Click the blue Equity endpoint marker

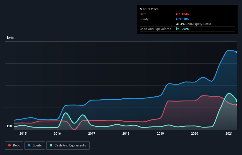(237, 52)
